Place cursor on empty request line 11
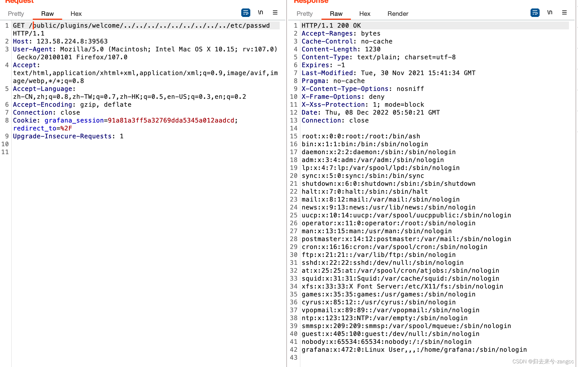This screenshot has width=578, height=367. 146,152
